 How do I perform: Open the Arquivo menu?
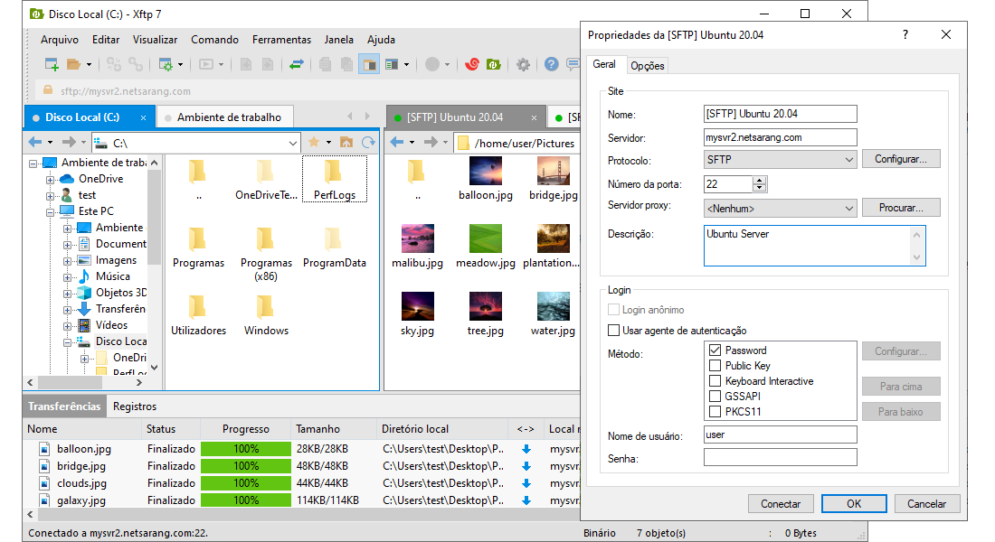click(x=60, y=40)
